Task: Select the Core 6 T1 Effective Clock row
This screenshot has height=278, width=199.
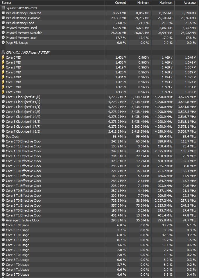Action: tap(99, 205)
